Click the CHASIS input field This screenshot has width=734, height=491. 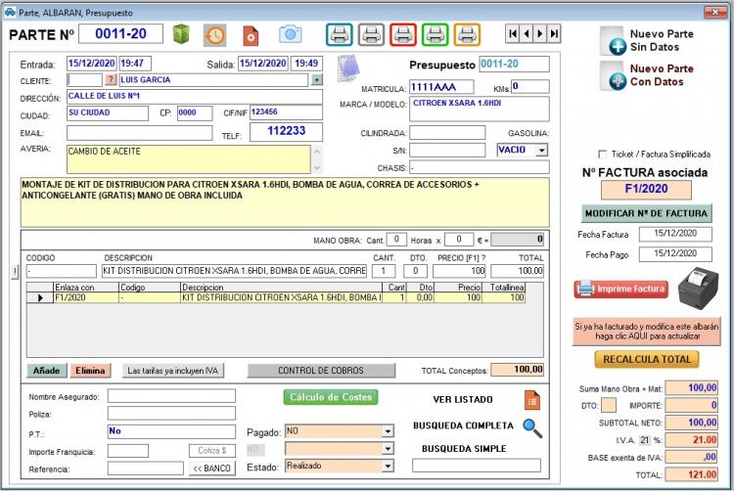(x=480, y=168)
